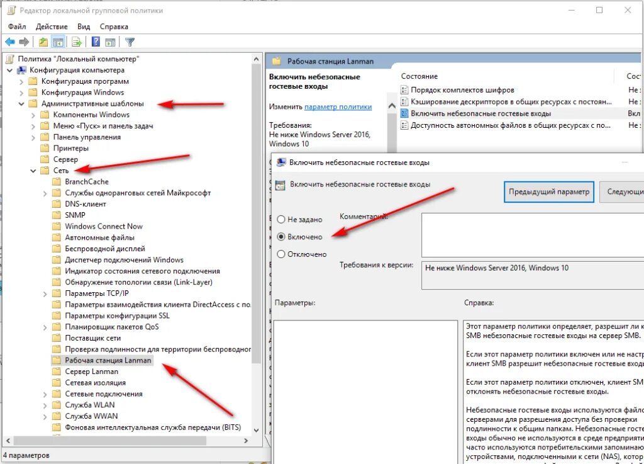Open the Файл menu
Image resolution: width=644 pixels, height=464 pixels.
click(x=17, y=26)
